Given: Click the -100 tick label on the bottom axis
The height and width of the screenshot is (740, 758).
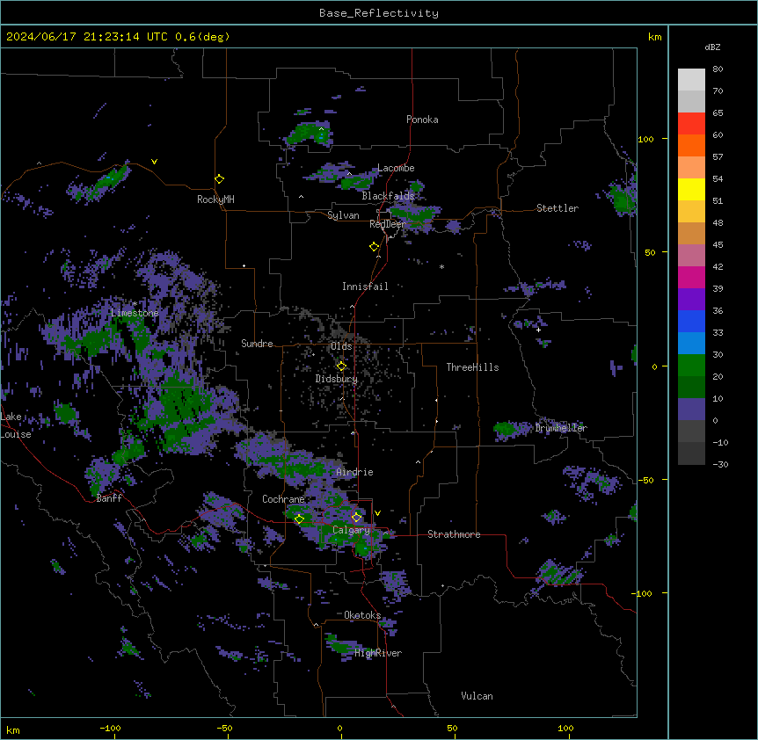Looking at the screenshot, I should [x=110, y=728].
